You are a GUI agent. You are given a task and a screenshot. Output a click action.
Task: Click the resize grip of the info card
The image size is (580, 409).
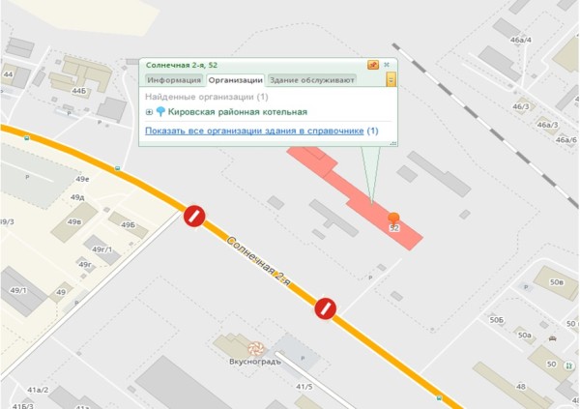click(x=393, y=143)
